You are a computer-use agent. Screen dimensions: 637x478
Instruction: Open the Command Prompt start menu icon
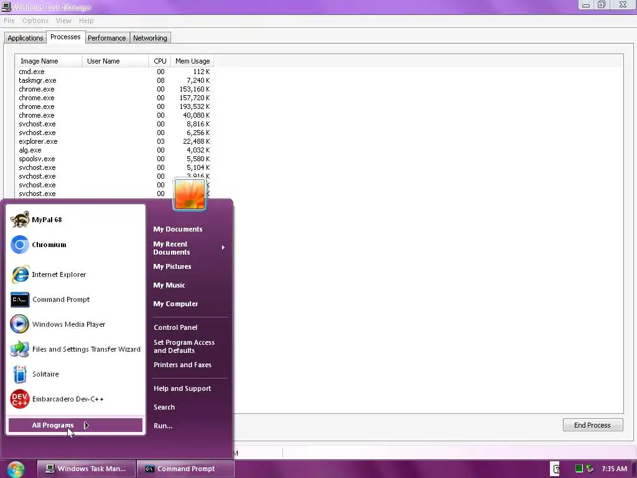(19, 299)
